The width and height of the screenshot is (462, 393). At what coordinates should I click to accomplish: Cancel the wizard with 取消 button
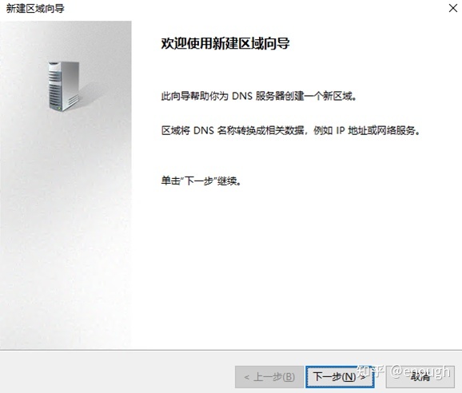click(x=420, y=377)
